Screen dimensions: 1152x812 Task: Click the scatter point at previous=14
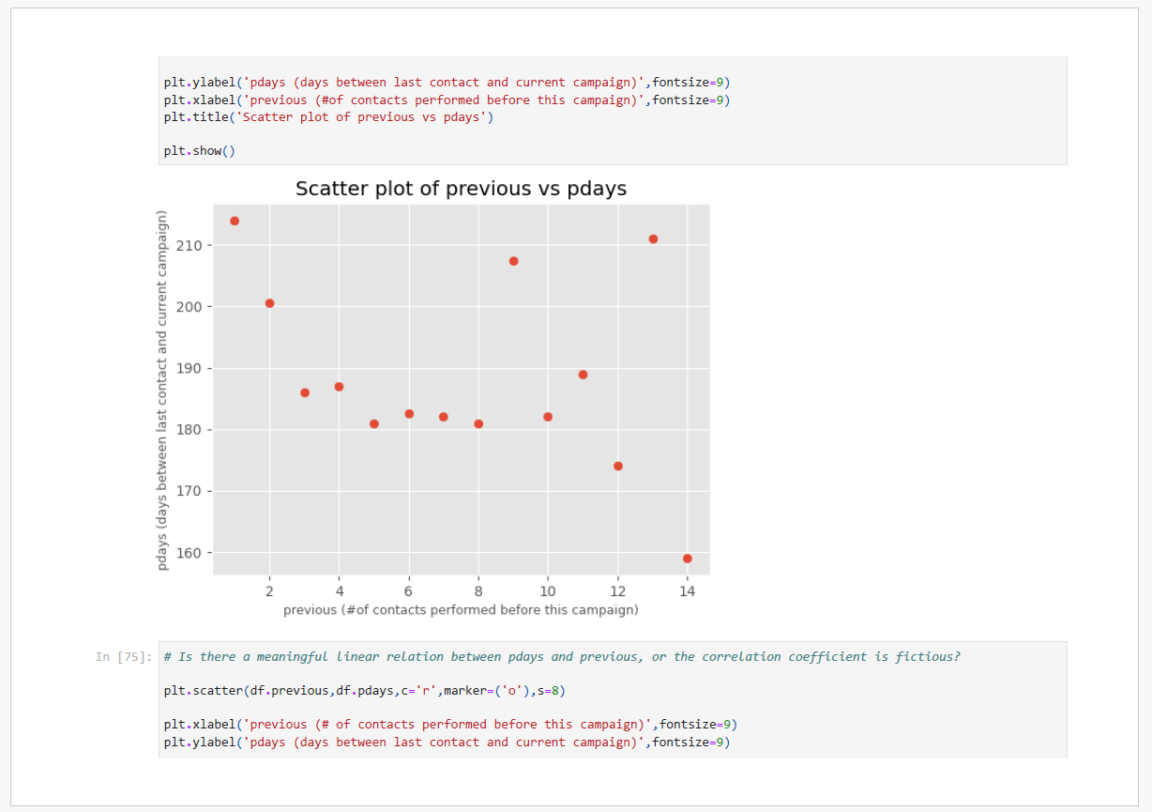coord(688,559)
